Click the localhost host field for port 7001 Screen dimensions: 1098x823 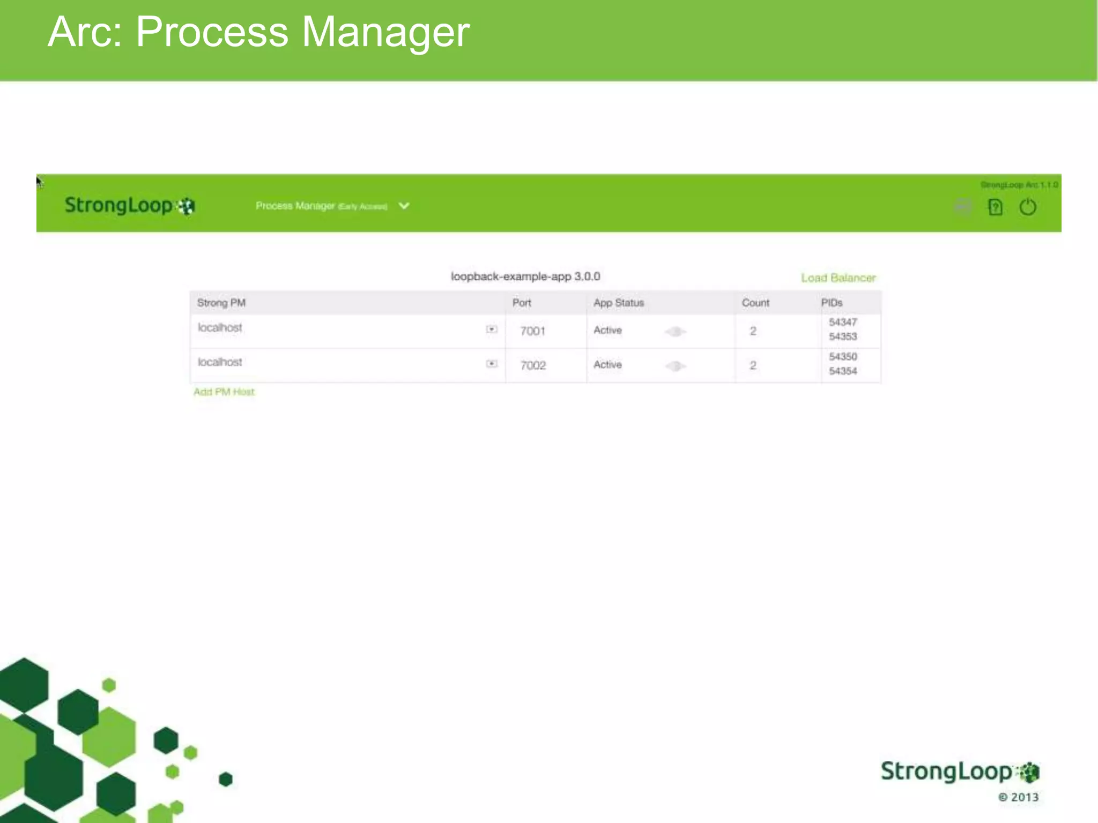point(347,330)
